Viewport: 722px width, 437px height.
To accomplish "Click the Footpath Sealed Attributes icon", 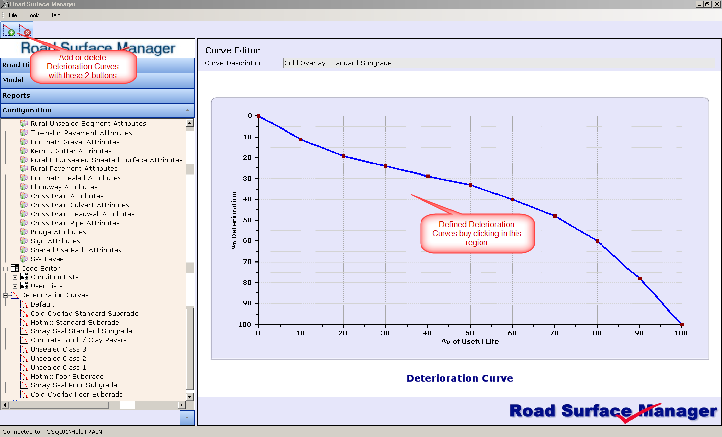I will [24, 178].
